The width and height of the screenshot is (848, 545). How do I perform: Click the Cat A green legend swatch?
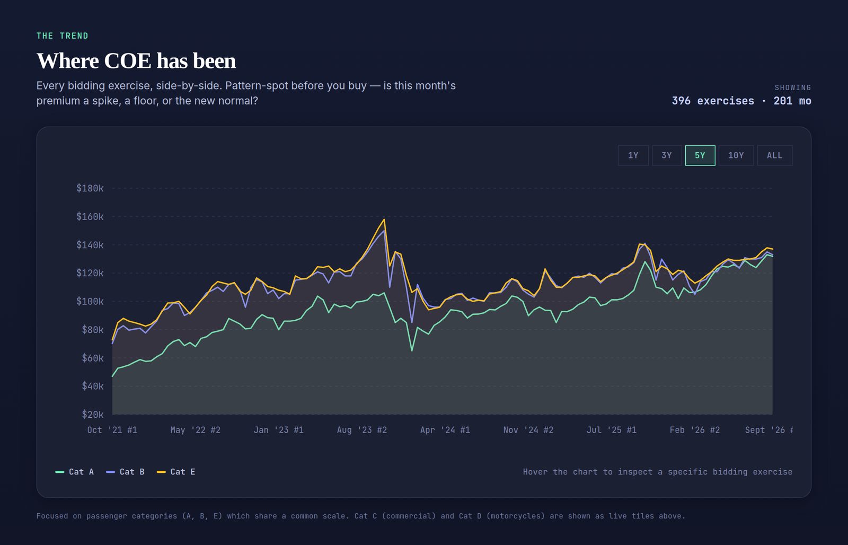[60, 472]
